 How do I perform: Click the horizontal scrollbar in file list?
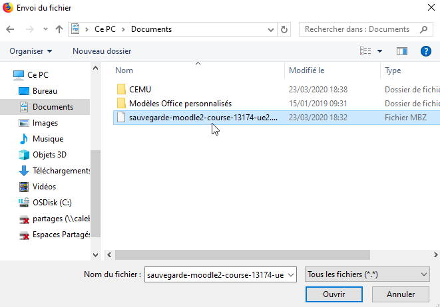tap(240, 255)
